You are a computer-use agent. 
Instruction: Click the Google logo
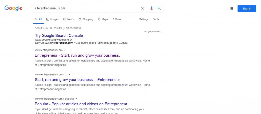tap(13, 8)
